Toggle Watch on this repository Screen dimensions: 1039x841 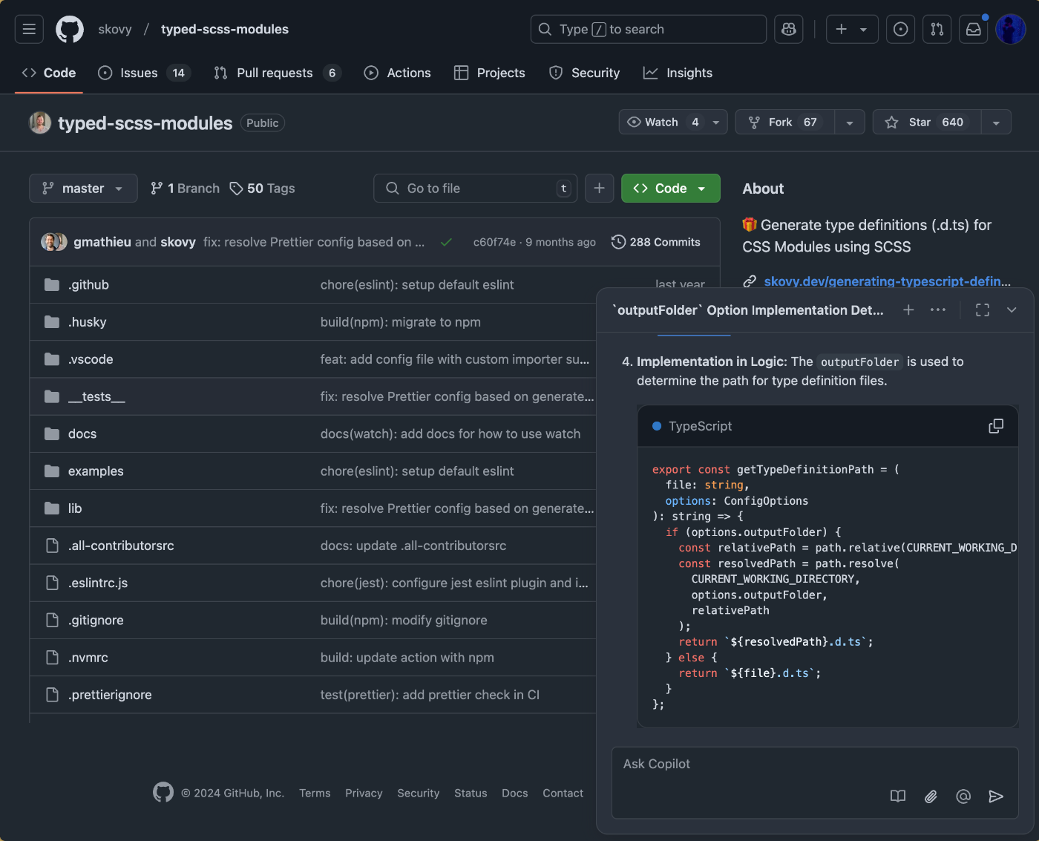663,122
